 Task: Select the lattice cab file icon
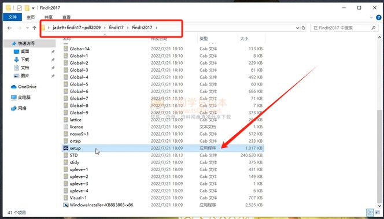pyautogui.click(x=65, y=120)
